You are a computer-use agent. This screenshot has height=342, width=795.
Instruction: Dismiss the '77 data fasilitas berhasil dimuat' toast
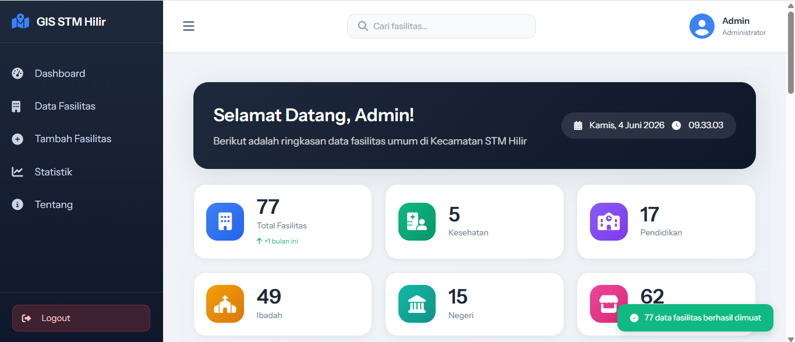coord(695,318)
